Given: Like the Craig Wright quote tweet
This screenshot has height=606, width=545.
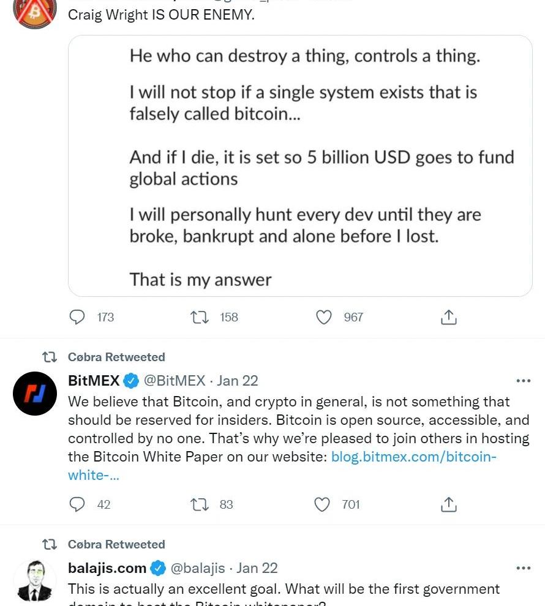Looking at the screenshot, I should (x=323, y=317).
